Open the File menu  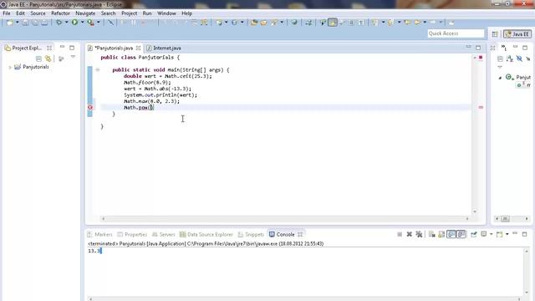(7, 13)
